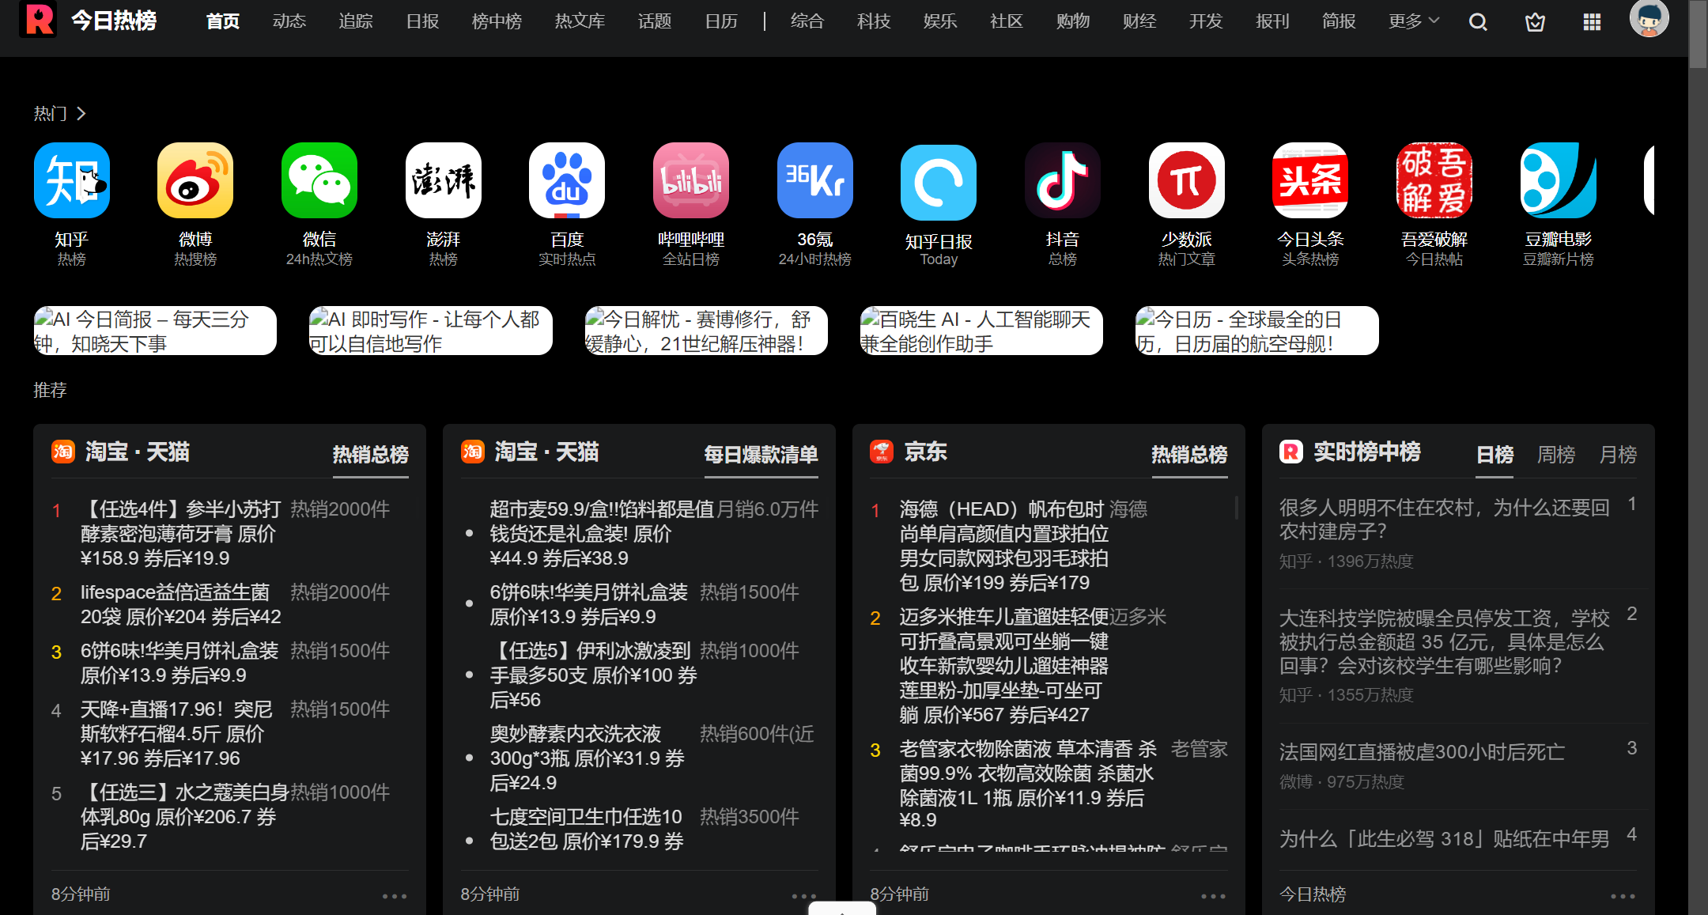Viewport: 1708px width, 915px height.
Task: Open the user avatar profile
Action: coord(1649,18)
